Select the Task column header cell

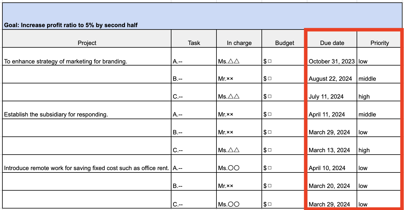click(x=194, y=43)
